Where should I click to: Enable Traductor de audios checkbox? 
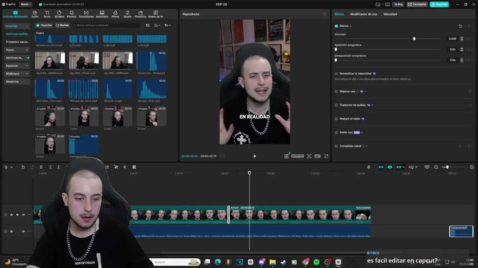[x=336, y=105]
